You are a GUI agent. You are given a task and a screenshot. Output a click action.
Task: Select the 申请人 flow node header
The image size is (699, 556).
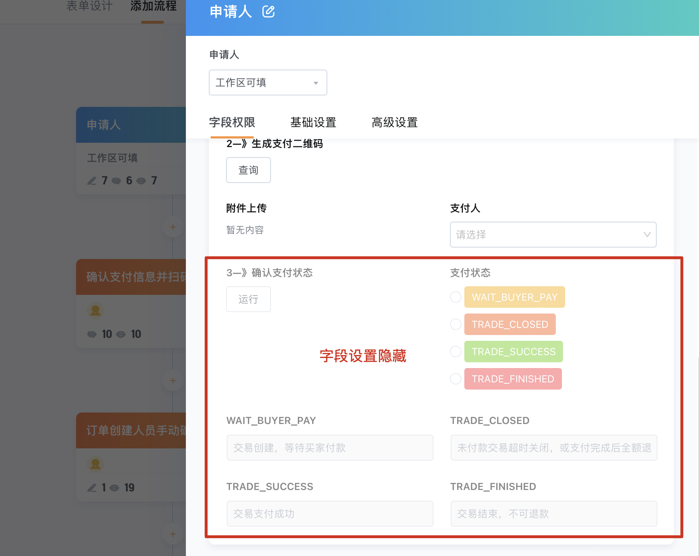[131, 125]
